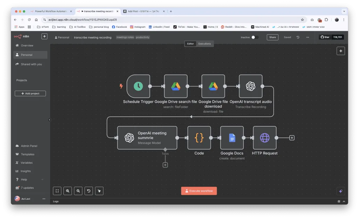Open Chrome extensions puzzle icon
The width and height of the screenshot is (359, 219).
(x=326, y=20)
